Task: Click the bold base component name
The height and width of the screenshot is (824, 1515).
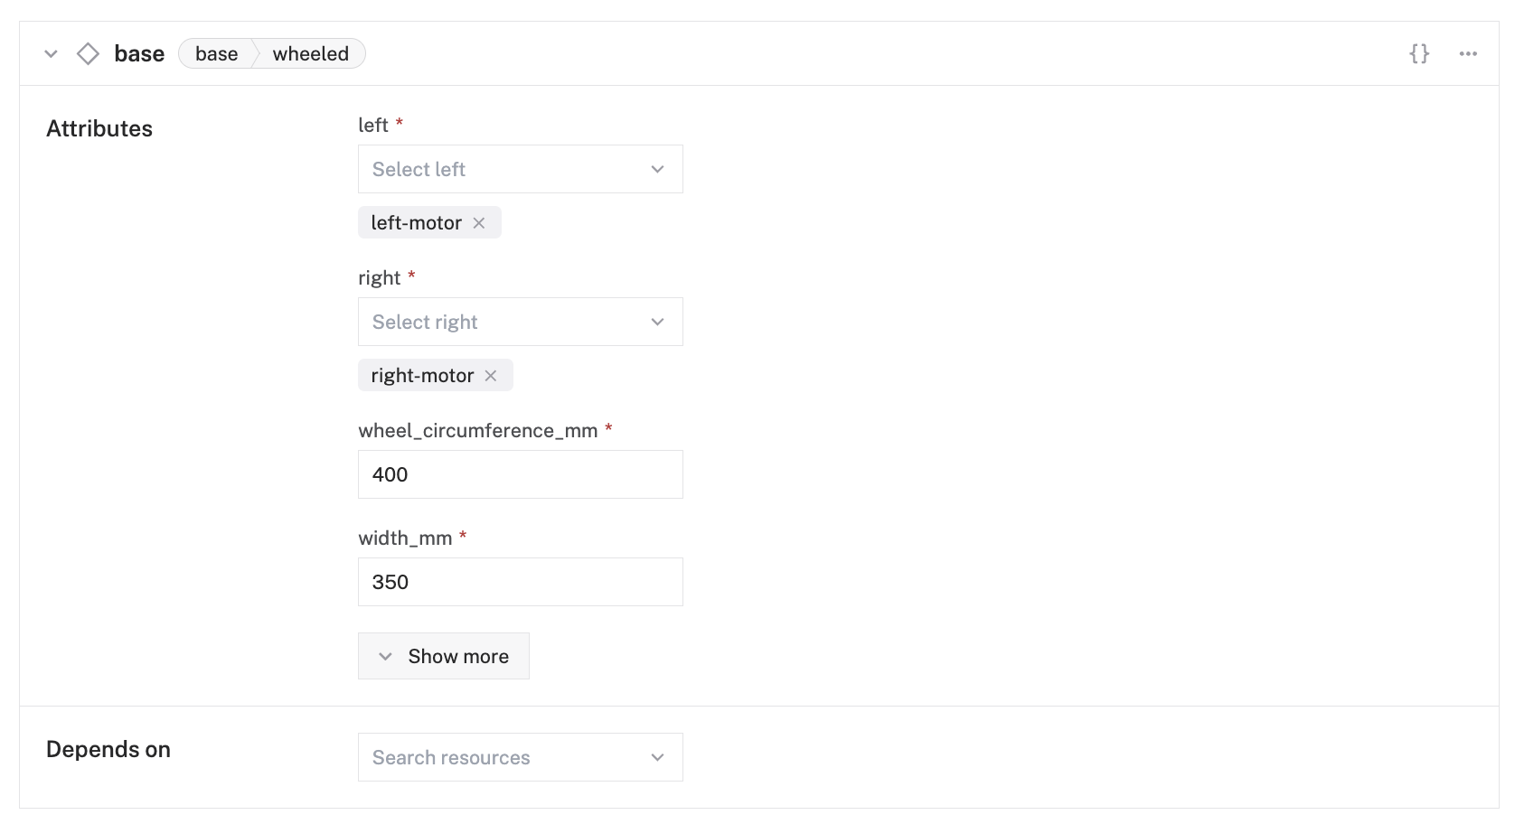Action: coord(139,54)
